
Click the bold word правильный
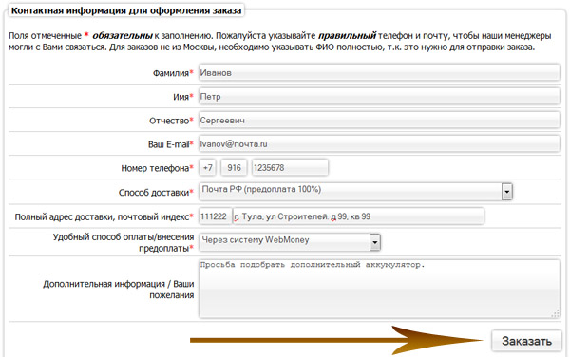(347, 35)
